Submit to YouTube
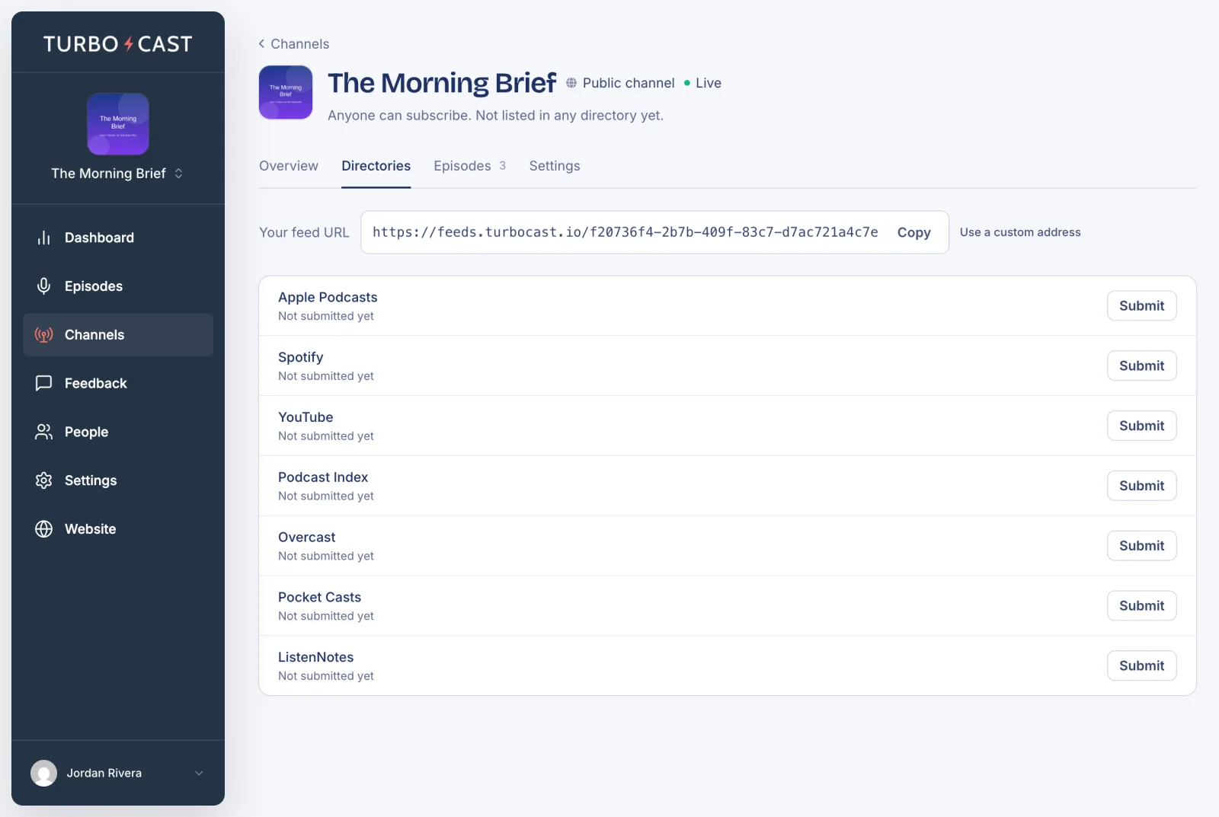Screen dimensions: 1219x817 1141,426
